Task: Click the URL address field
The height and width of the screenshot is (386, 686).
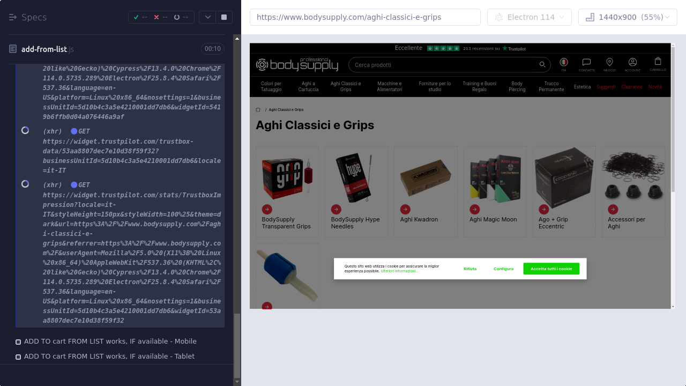Action: (x=364, y=17)
